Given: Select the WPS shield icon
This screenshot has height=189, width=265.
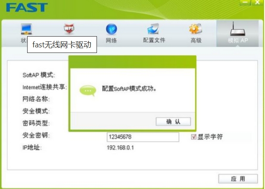Looking at the screenshot, I should [x=69, y=28].
